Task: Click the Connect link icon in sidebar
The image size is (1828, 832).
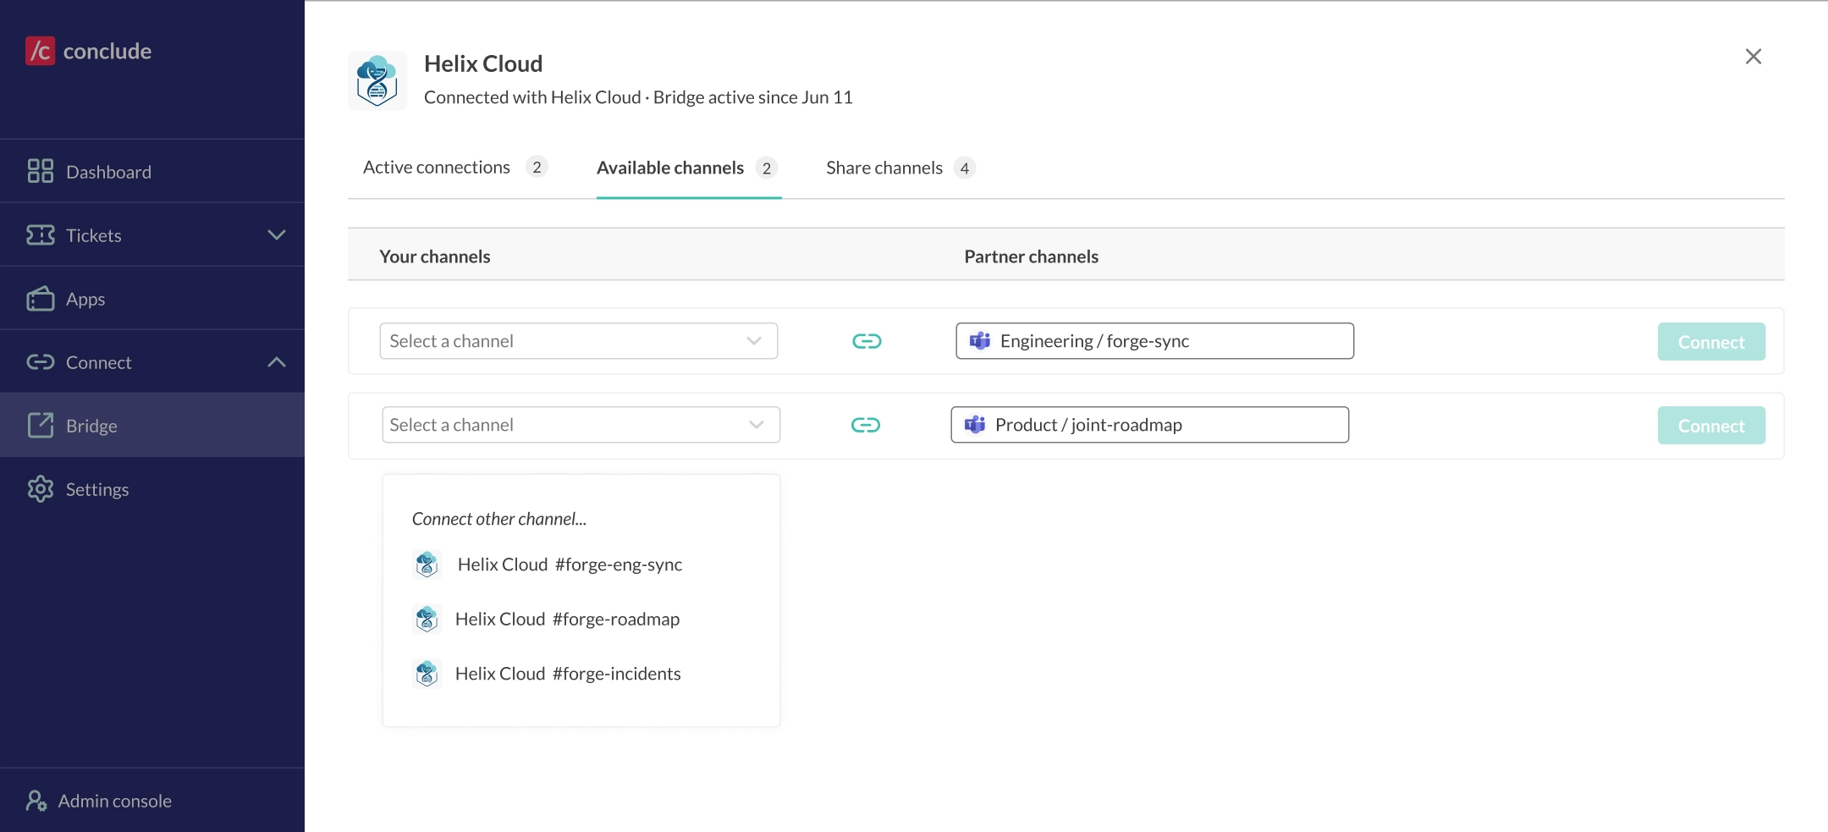Action: pos(40,362)
